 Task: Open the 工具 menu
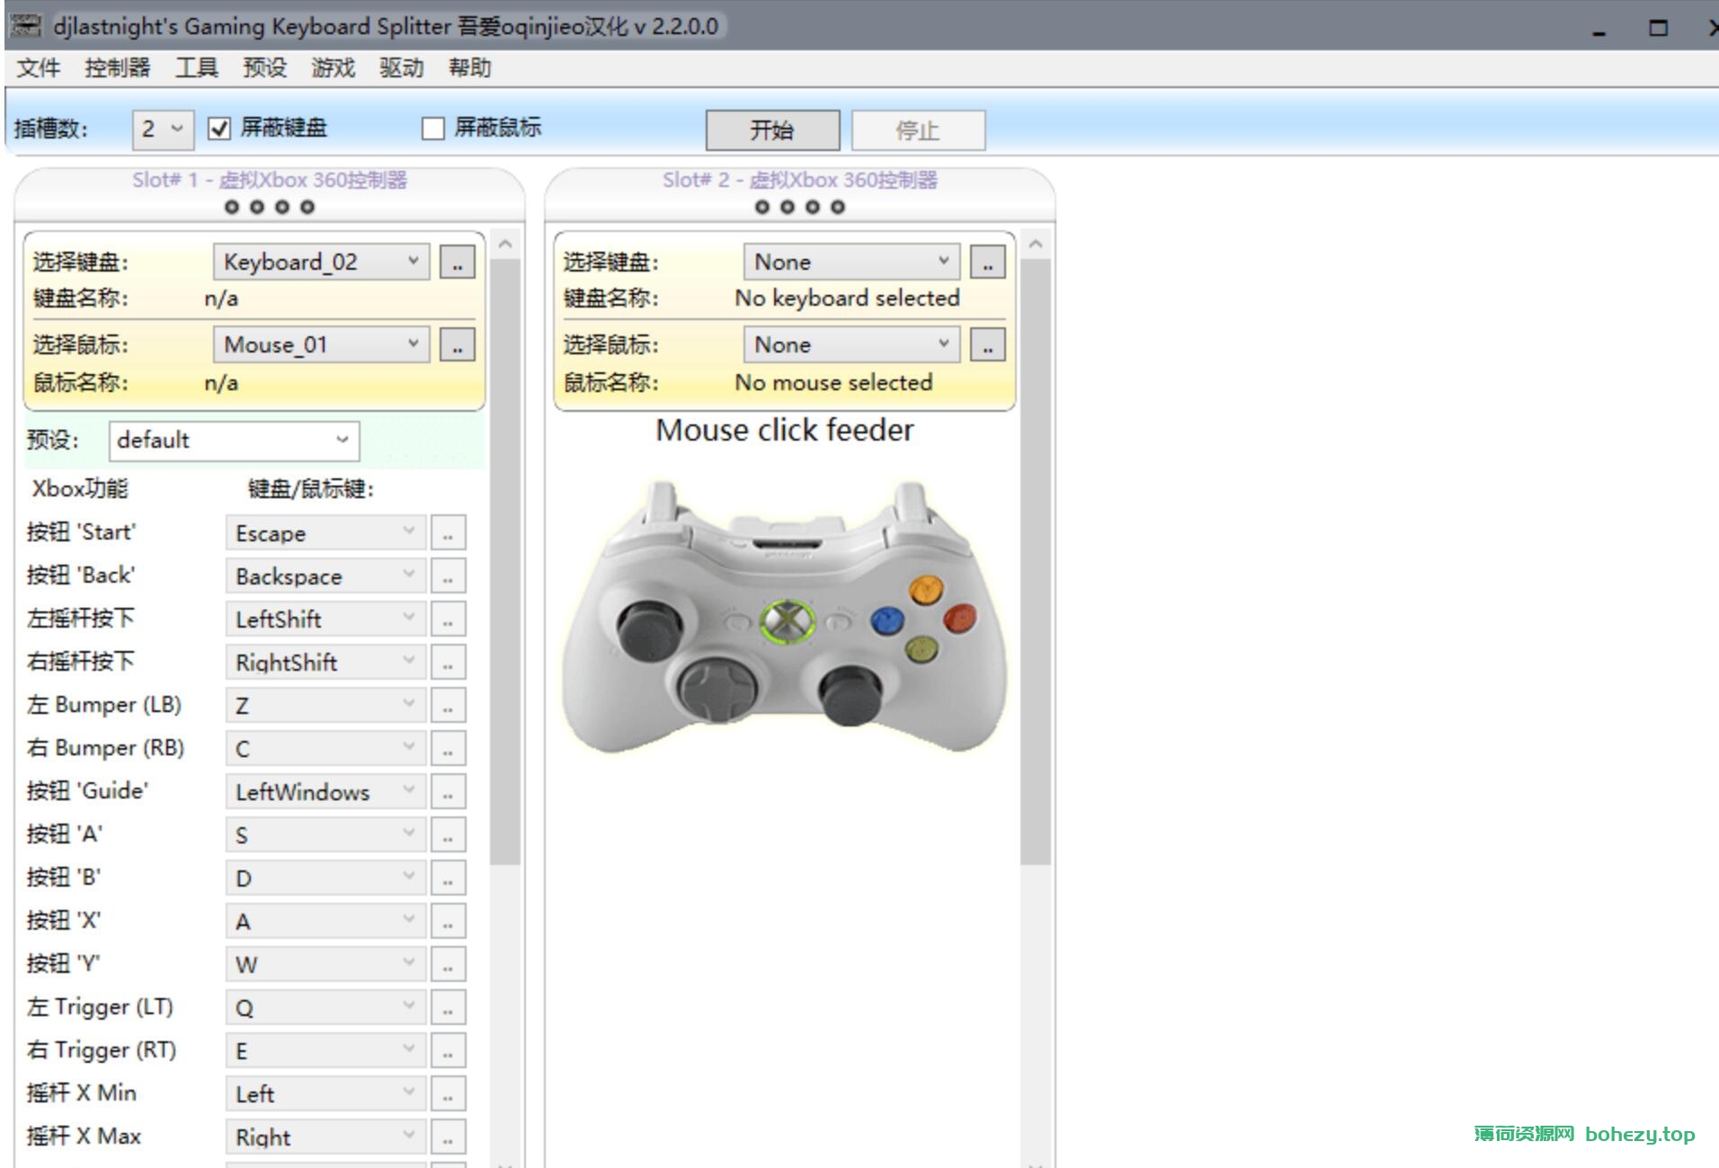click(197, 68)
